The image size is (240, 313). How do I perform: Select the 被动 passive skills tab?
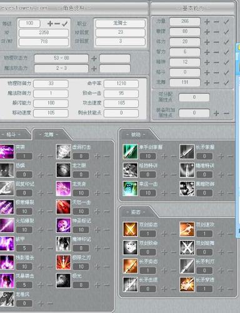pos(136,134)
